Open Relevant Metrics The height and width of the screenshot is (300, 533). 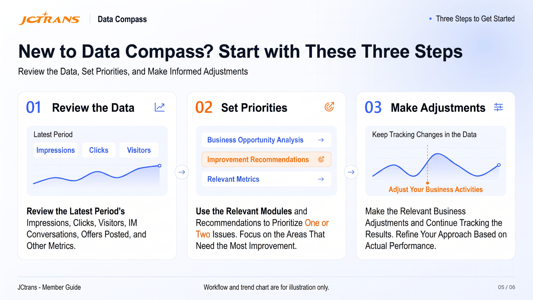[x=266, y=179]
